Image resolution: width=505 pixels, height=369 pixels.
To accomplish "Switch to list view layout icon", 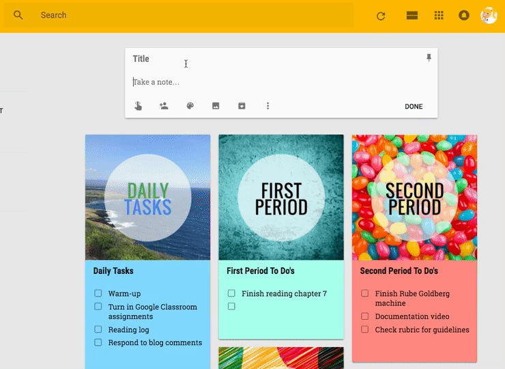I will point(412,15).
